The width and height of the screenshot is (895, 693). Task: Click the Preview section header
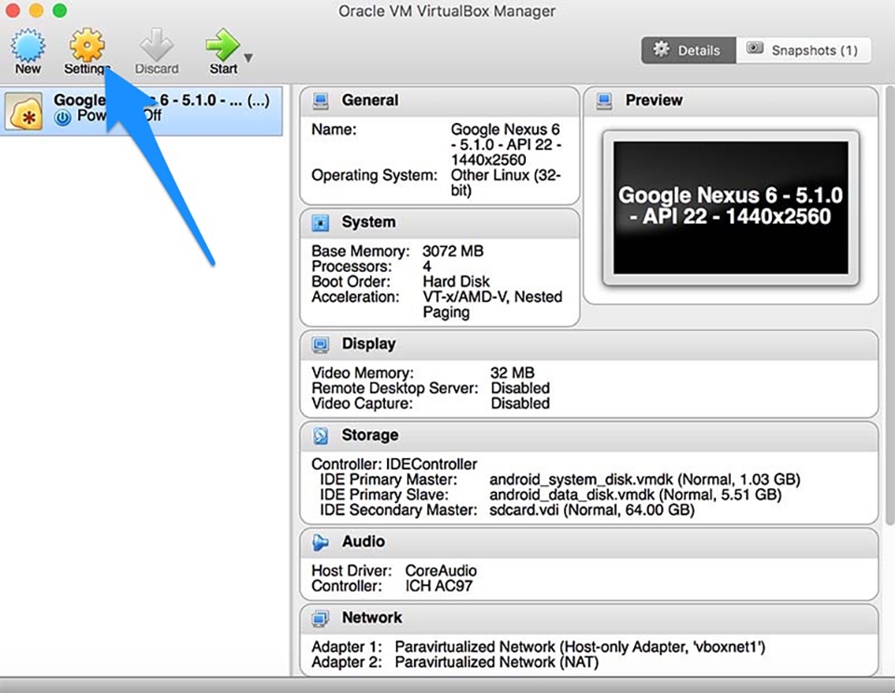coord(731,101)
